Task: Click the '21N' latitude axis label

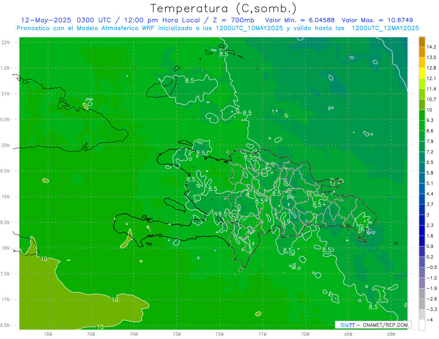Action: (x=6, y=94)
